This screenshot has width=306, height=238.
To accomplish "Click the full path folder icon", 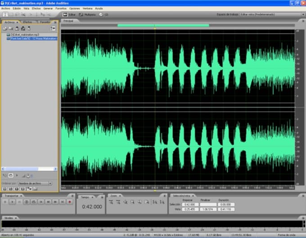I will pyautogui.click(x=35, y=189).
